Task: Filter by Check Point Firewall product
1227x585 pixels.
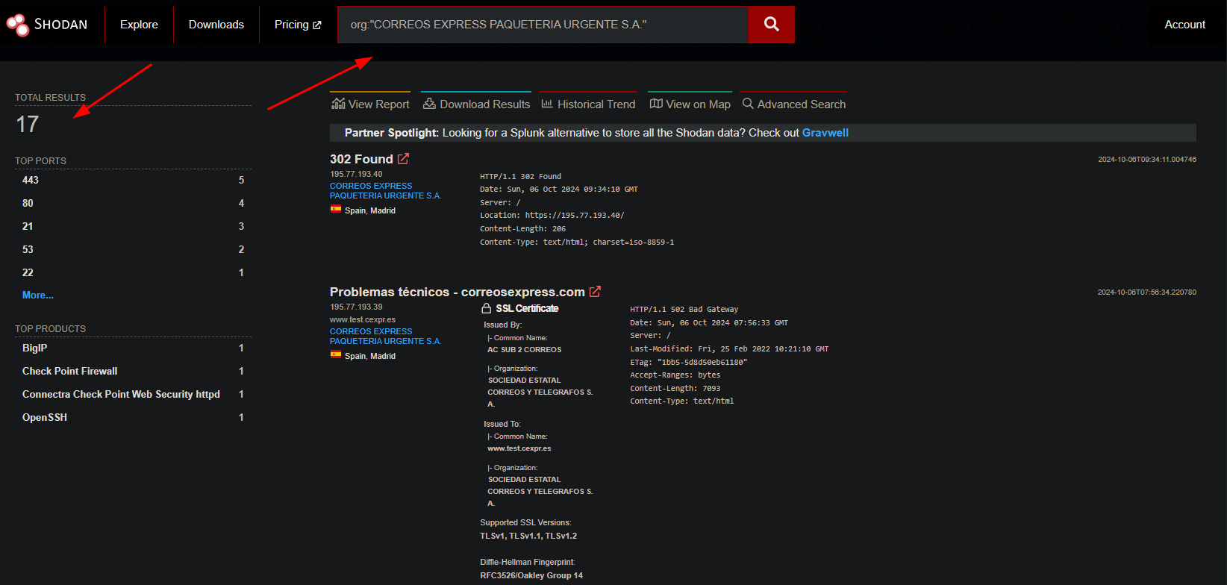Action: click(133, 371)
